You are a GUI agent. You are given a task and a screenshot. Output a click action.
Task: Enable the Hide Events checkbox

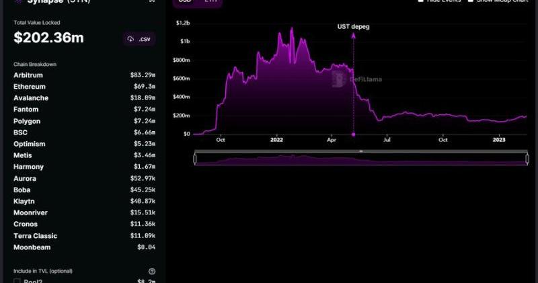[x=420, y=1]
